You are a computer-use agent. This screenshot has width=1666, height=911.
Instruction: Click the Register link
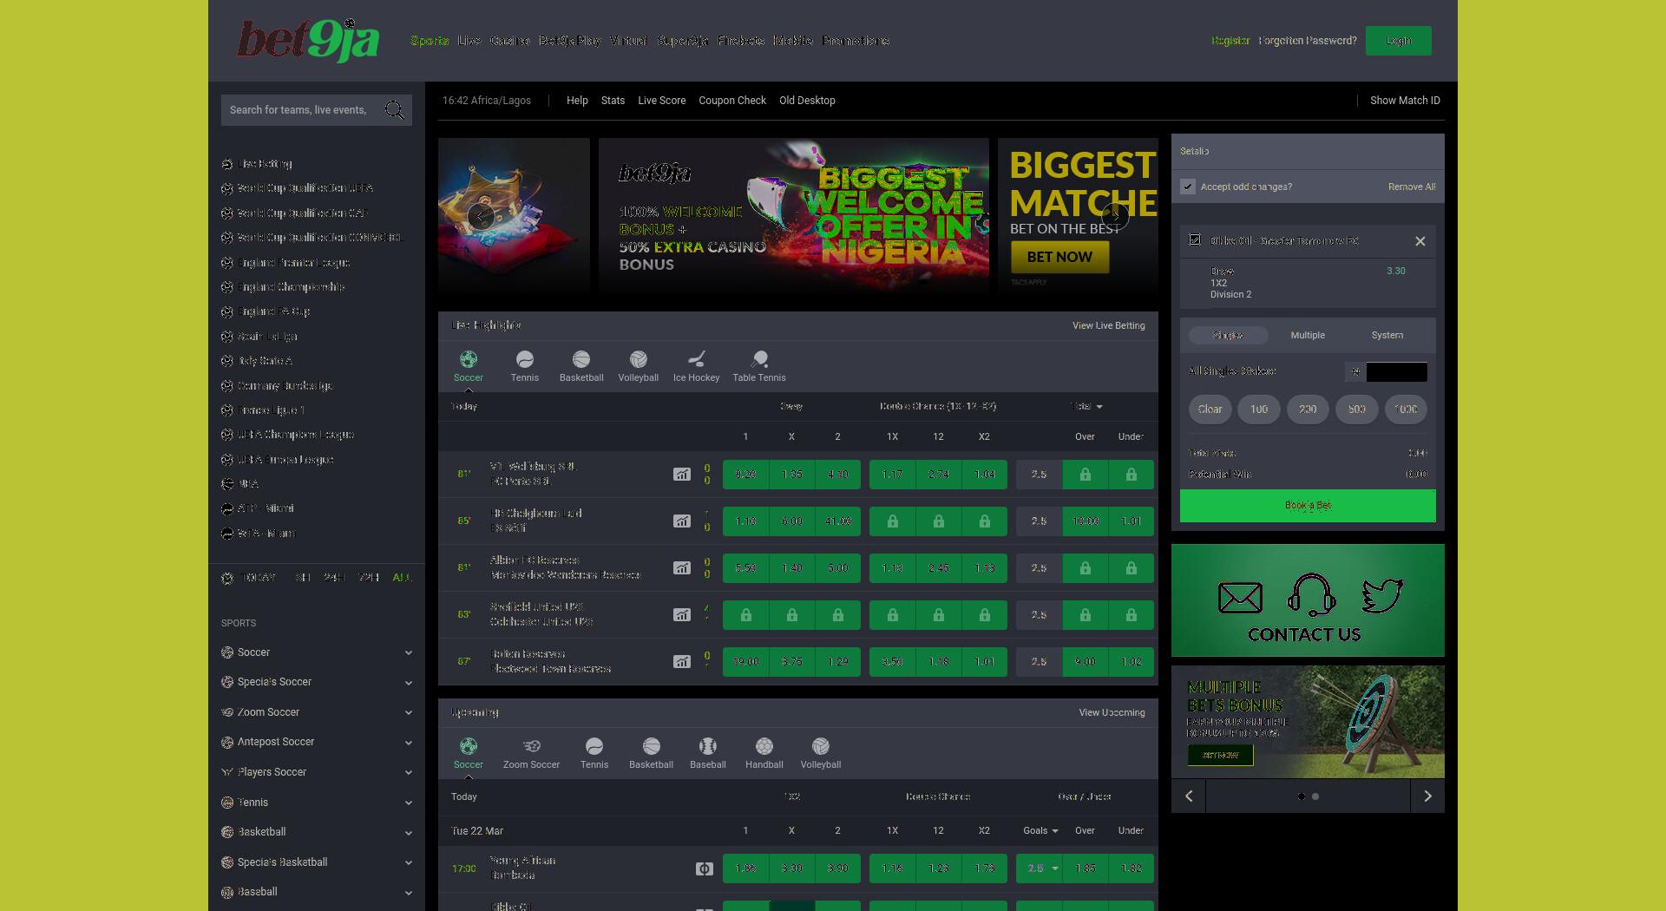click(1230, 41)
